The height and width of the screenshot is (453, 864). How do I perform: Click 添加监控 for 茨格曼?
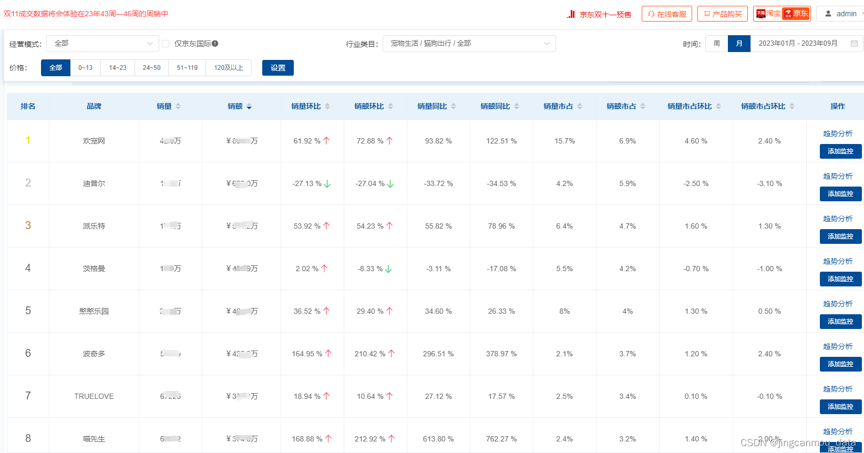click(x=840, y=279)
